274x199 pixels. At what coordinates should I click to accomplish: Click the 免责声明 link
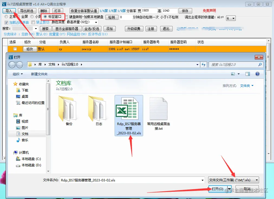[x=209, y=11]
